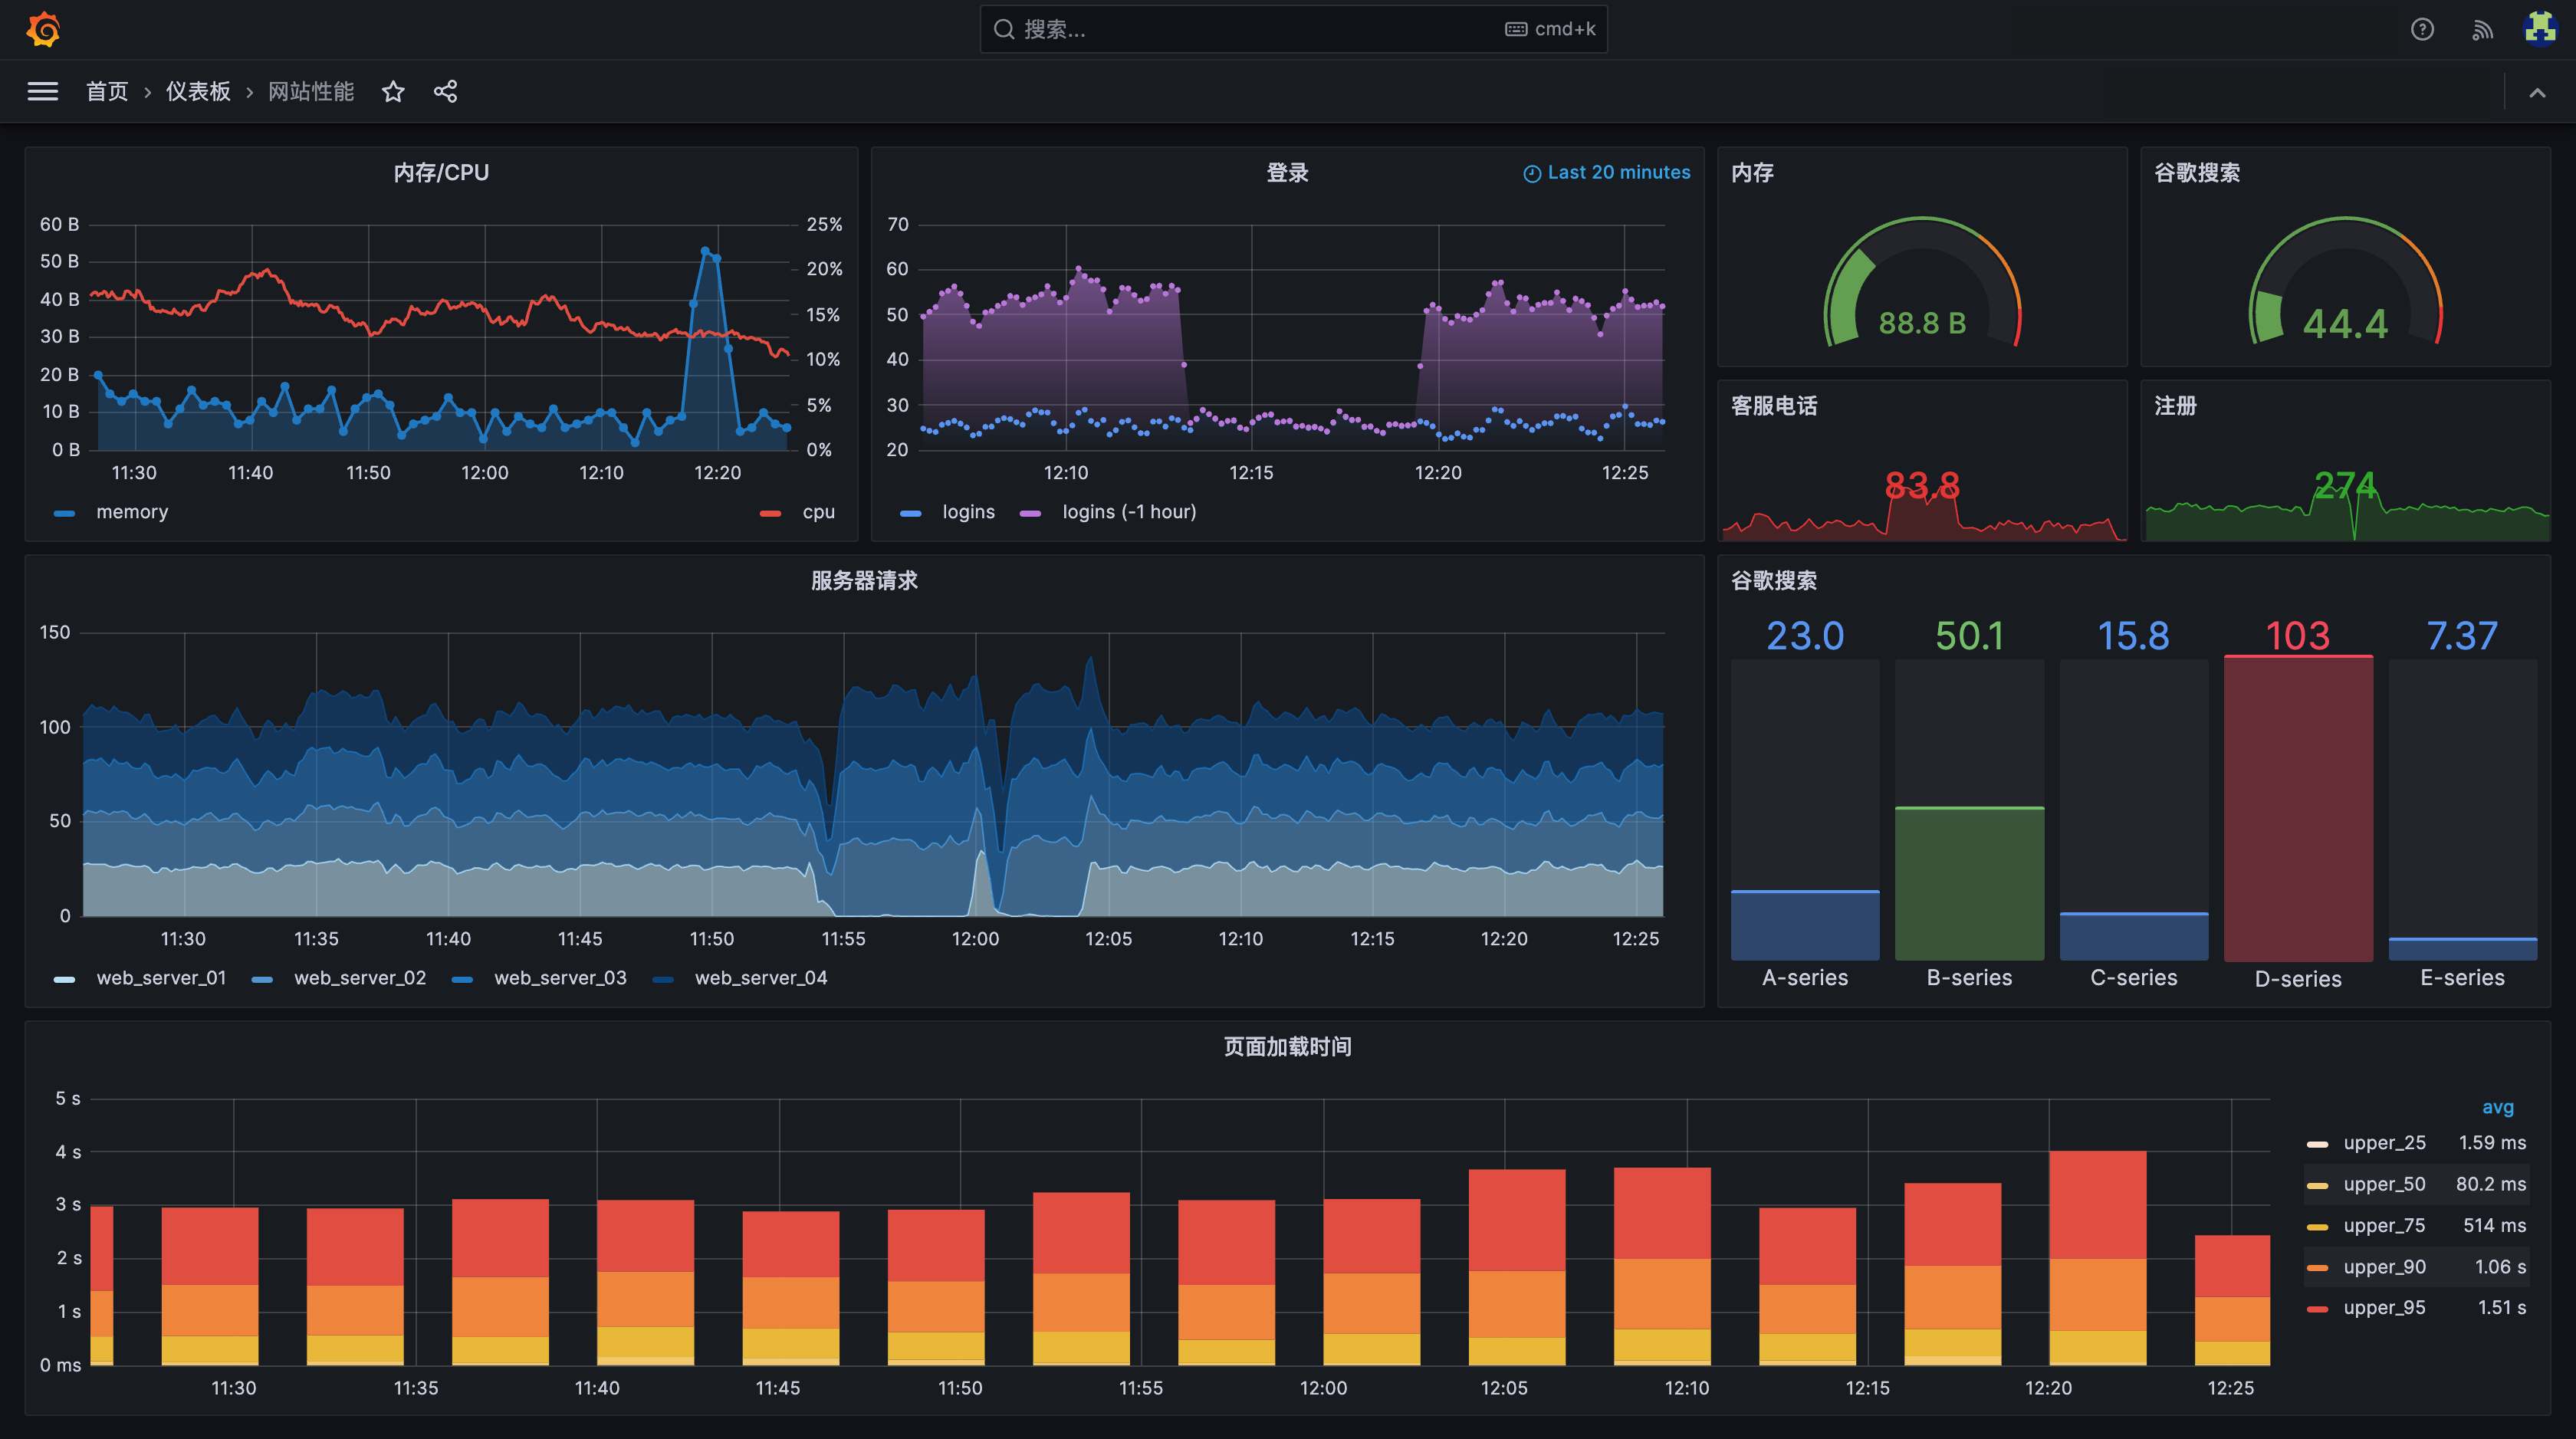Open the hamburger navigation menu
The width and height of the screenshot is (2576, 1439).
point(42,92)
